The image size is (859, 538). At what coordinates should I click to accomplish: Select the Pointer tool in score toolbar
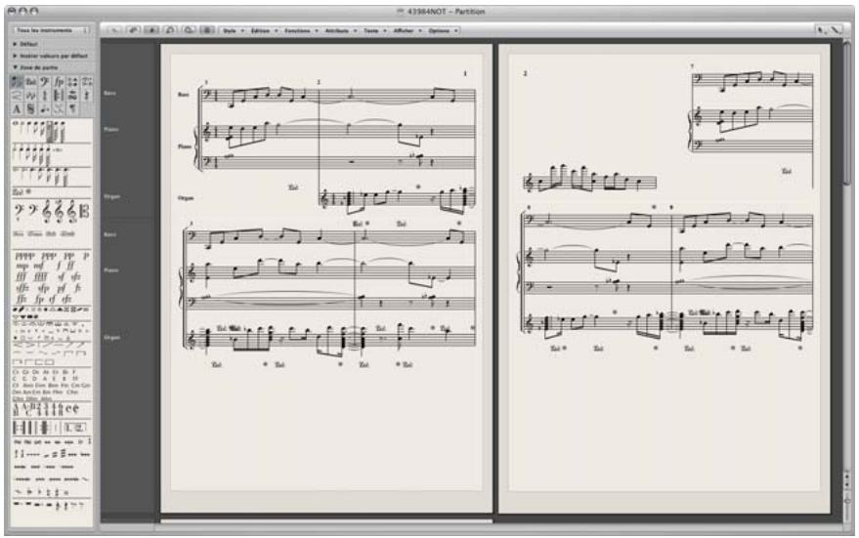point(820,30)
